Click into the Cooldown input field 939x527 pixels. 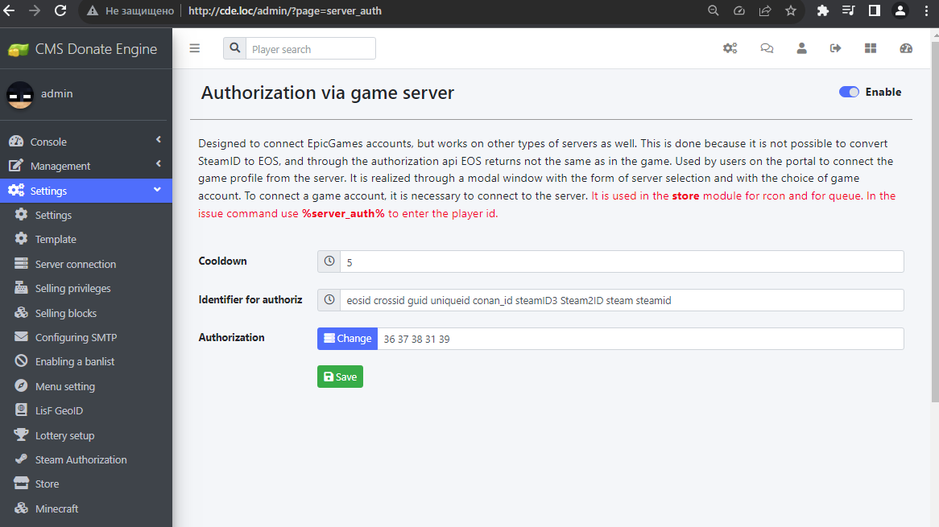click(621, 261)
